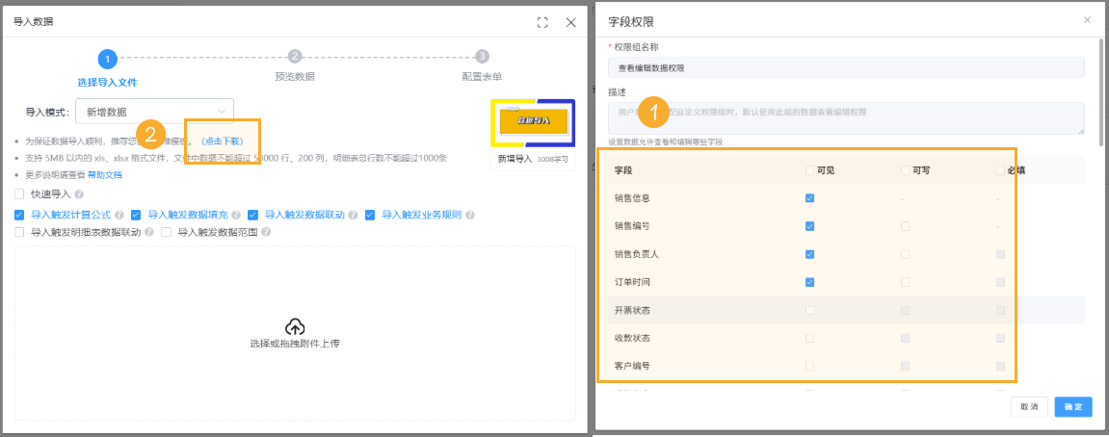The width and height of the screenshot is (1109, 437).
Task: Show help icon next to 导入触发业务规则
Action: [469, 215]
